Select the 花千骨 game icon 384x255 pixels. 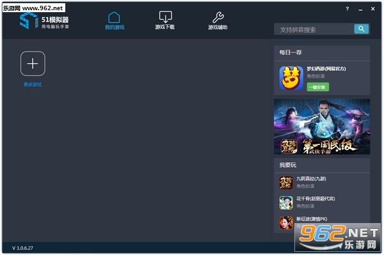286,203
